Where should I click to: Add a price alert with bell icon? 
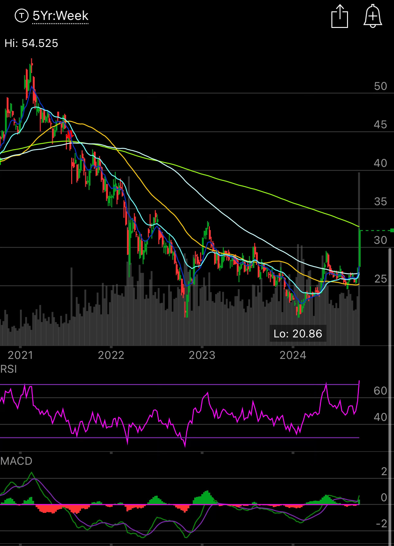point(373,16)
